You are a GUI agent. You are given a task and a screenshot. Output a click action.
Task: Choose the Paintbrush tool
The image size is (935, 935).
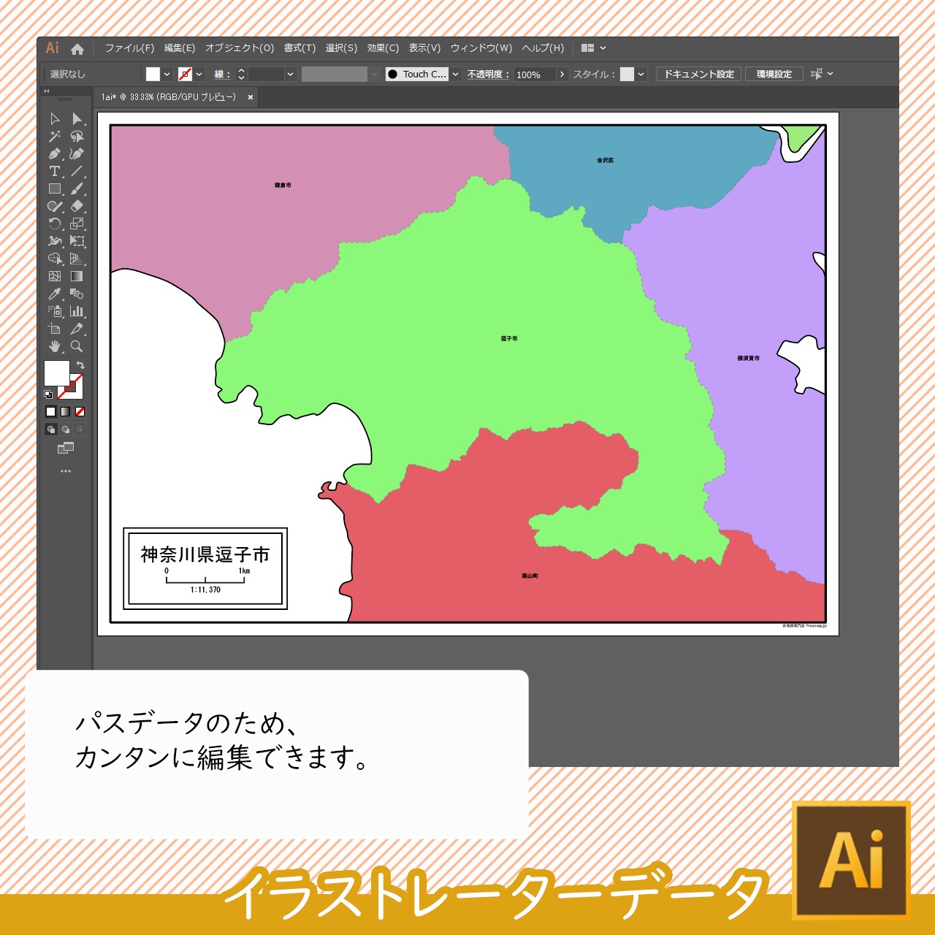point(77,189)
